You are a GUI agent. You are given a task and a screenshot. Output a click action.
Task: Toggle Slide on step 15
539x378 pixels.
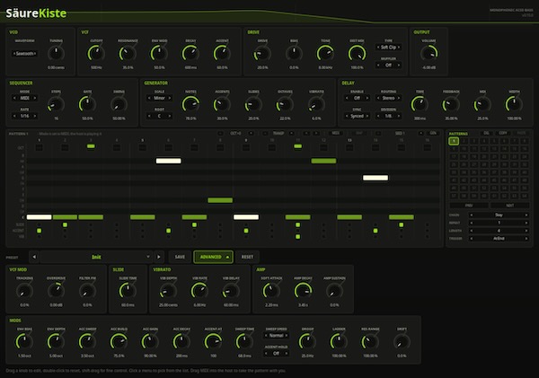tap(402, 224)
